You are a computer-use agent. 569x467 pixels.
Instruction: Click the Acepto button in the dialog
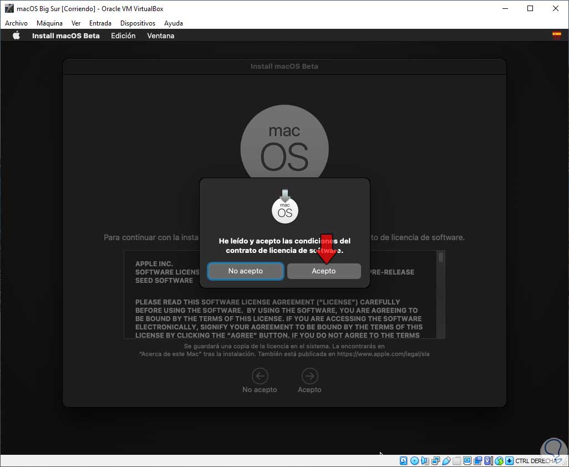[x=324, y=271]
